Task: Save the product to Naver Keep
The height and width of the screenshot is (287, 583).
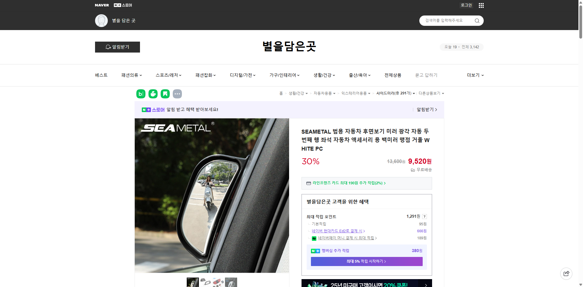Action: (165, 94)
